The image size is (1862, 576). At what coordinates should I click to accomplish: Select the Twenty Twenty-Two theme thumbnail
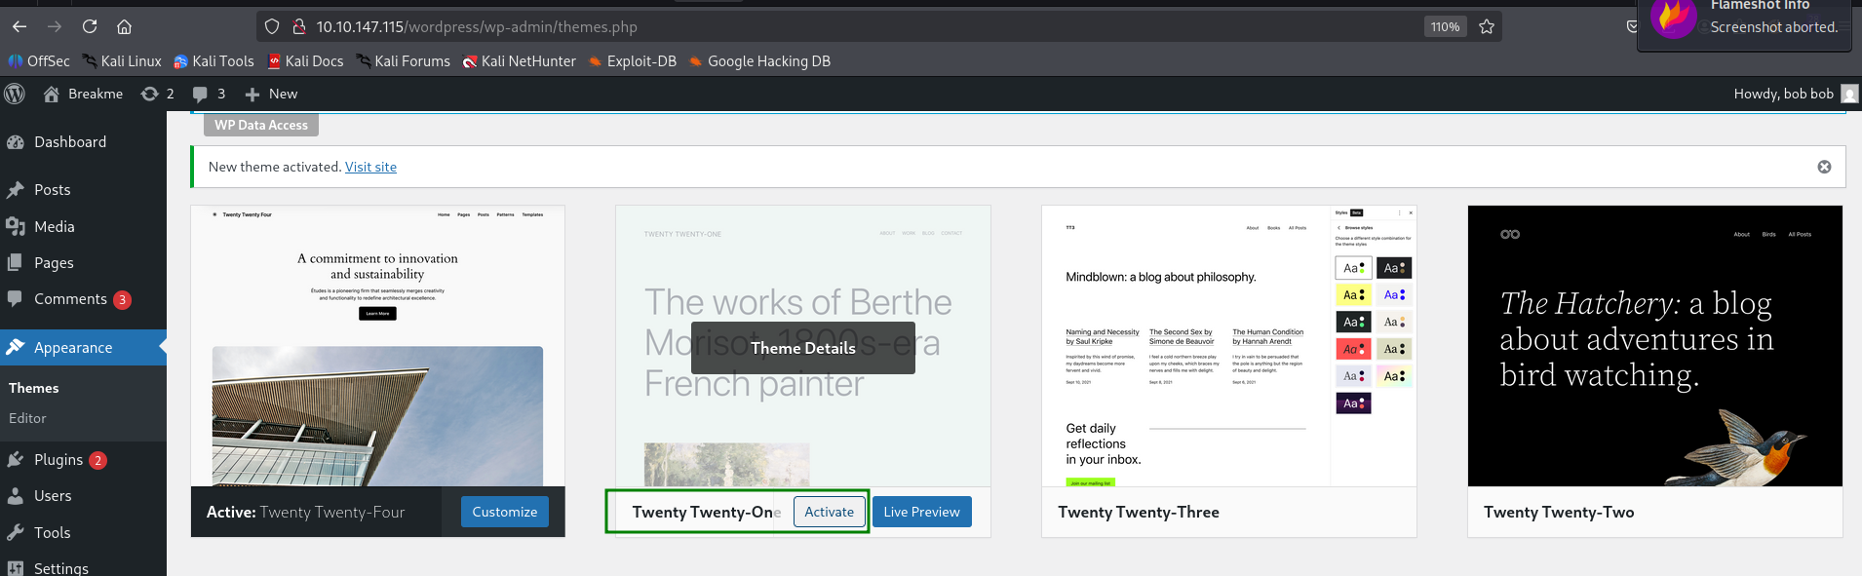click(1654, 346)
